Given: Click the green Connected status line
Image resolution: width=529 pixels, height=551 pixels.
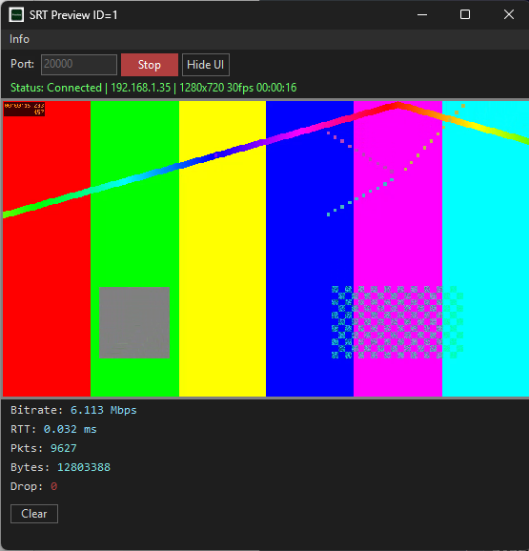Looking at the screenshot, I should pos(153,88).
